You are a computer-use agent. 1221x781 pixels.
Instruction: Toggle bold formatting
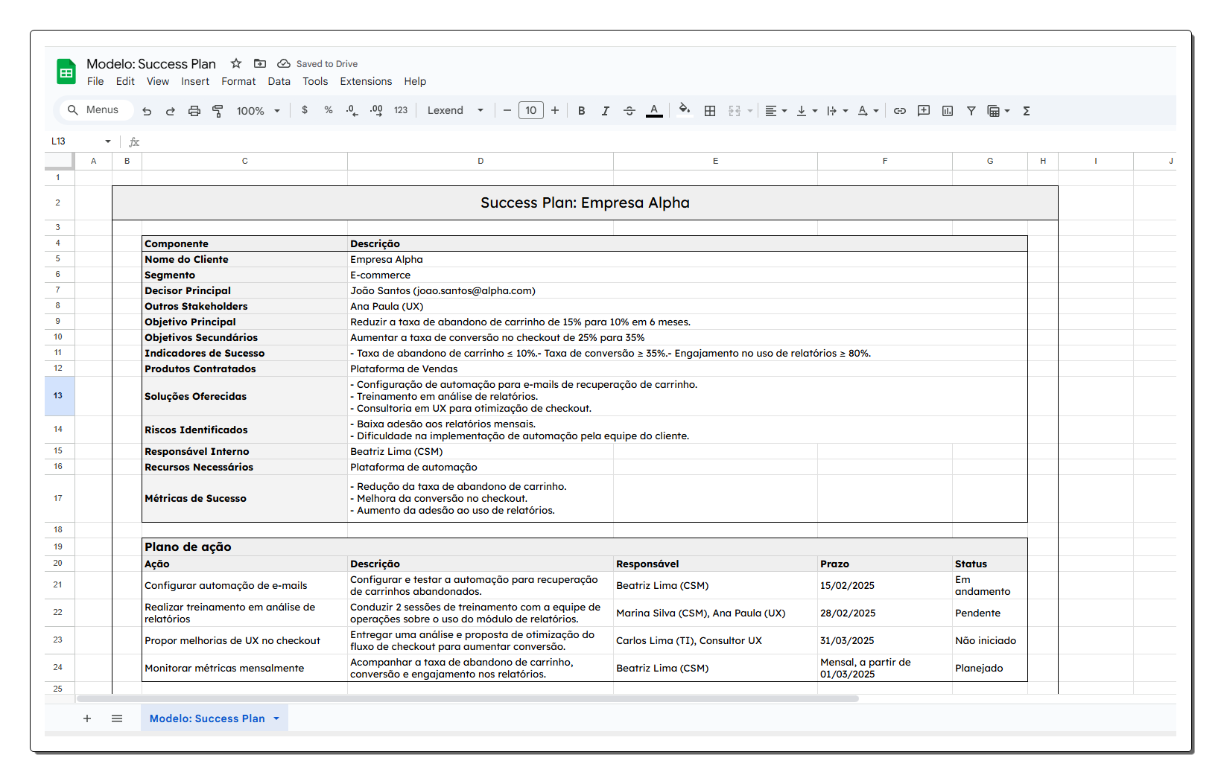[x=582, y=111]
